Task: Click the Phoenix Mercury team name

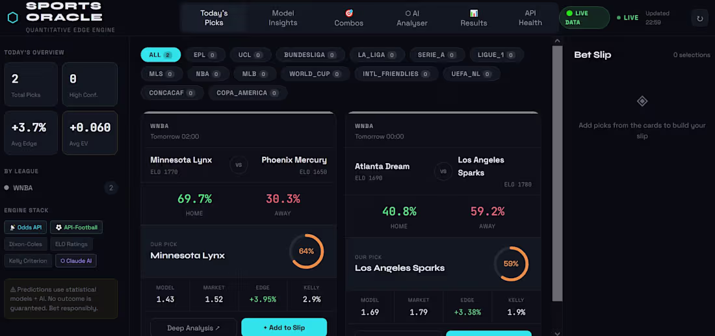Action: (x=294, y=160)
